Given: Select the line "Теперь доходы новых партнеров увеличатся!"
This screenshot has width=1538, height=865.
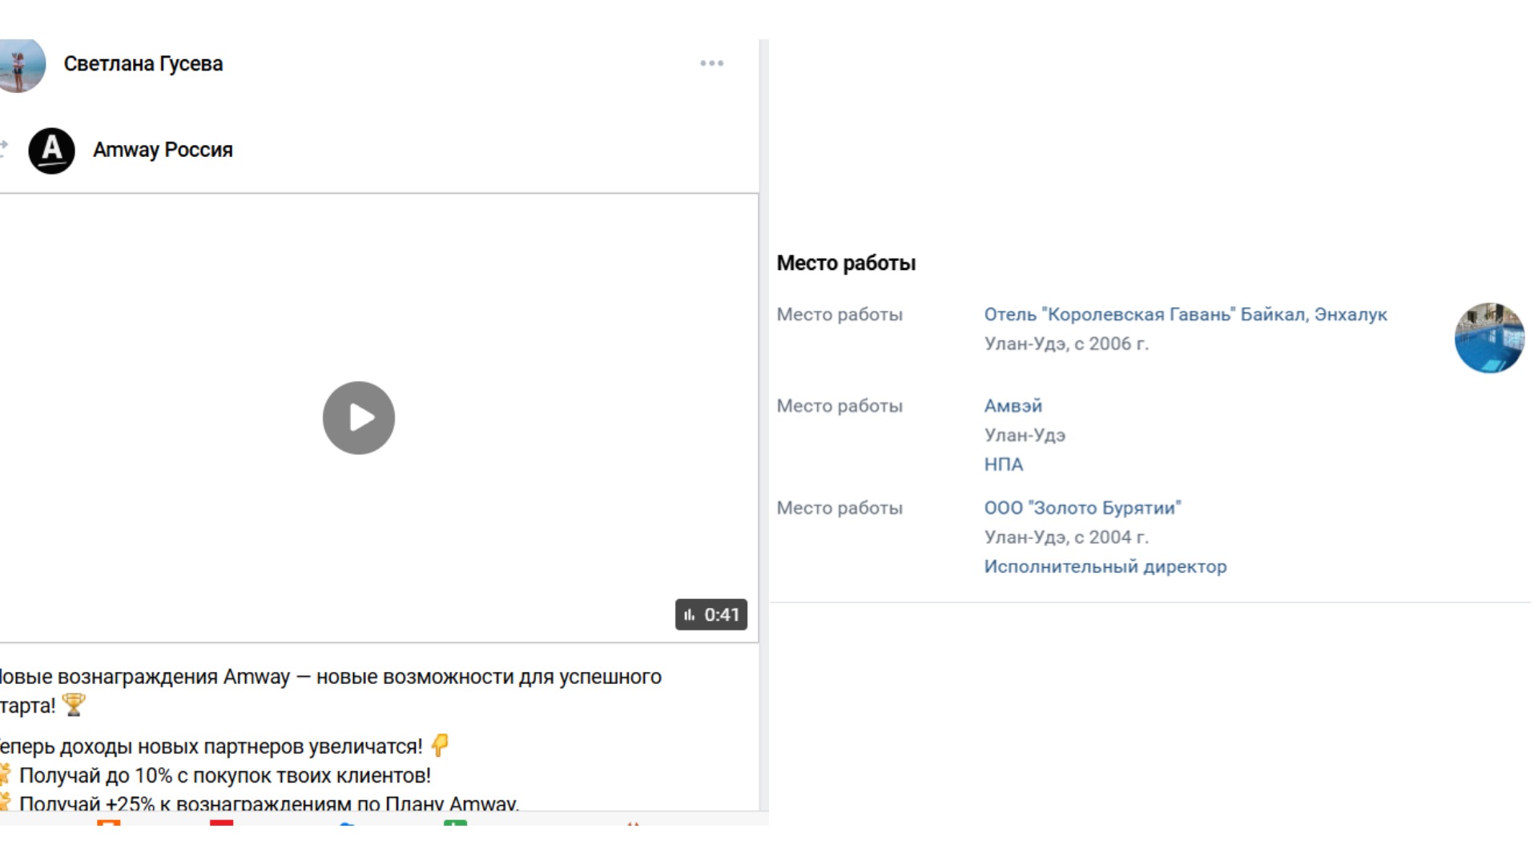Looking at the screenshot, I should [x=211, y=746].
